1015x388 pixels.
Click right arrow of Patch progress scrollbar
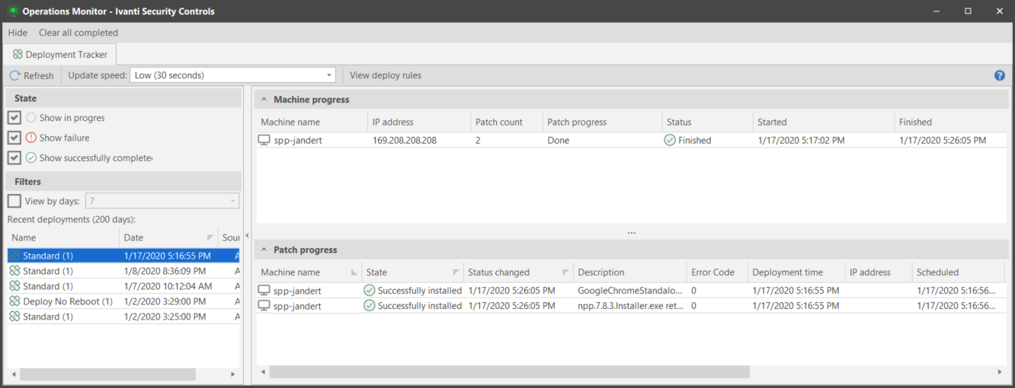[1001, 372]
